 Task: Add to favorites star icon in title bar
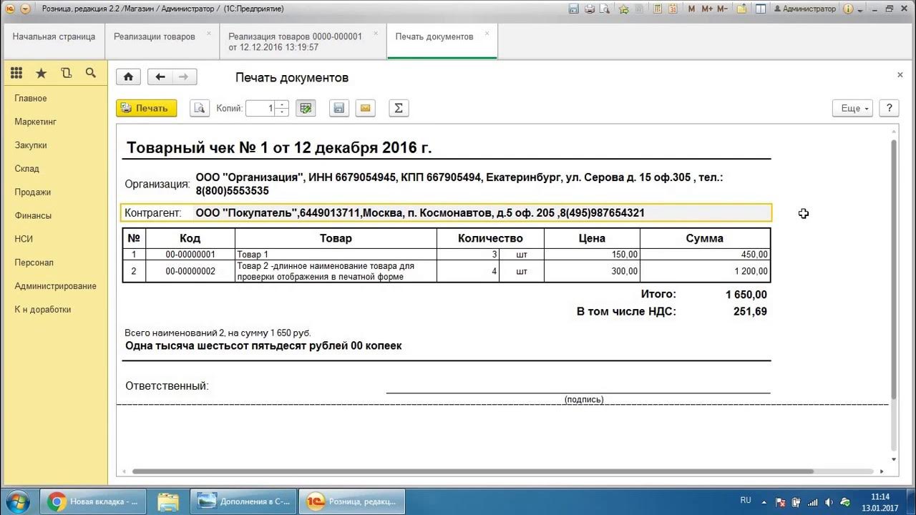(x=624, y=9)
